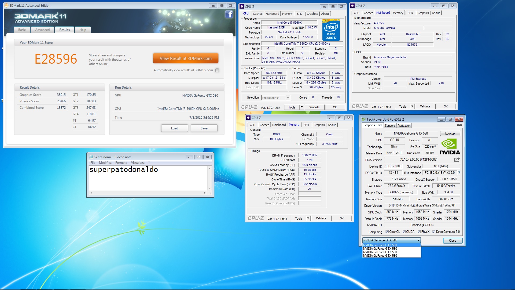Click the NVIDIA logo in GPU-Z
This screenshot has height=290, width=515.
point(450,147)
